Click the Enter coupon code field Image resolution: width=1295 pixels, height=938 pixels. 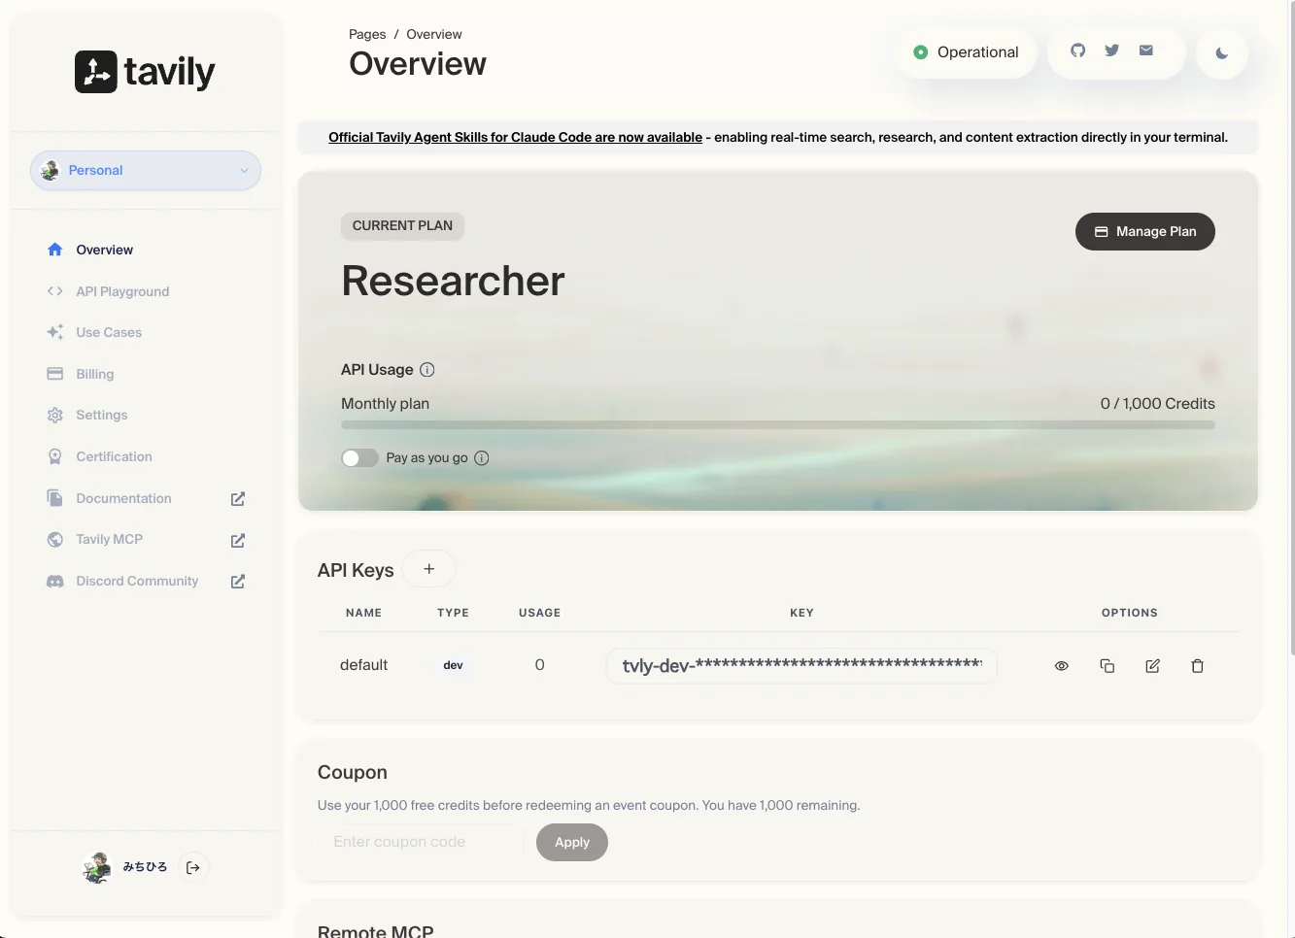[421, 842]
